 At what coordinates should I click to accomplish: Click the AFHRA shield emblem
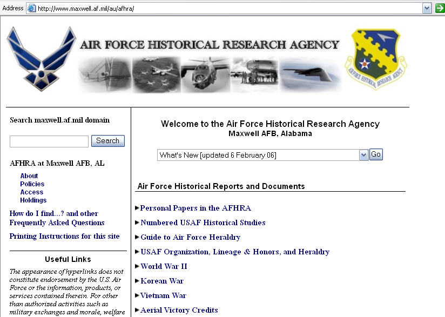[376, 59]
